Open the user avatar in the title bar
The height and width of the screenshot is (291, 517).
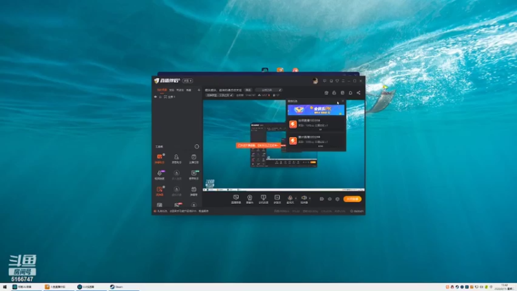click(x=315, y=81)
